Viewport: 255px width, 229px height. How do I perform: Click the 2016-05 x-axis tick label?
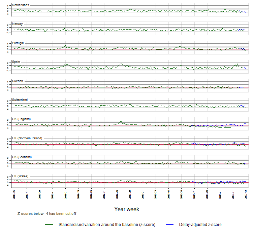[x=14, y=195]
